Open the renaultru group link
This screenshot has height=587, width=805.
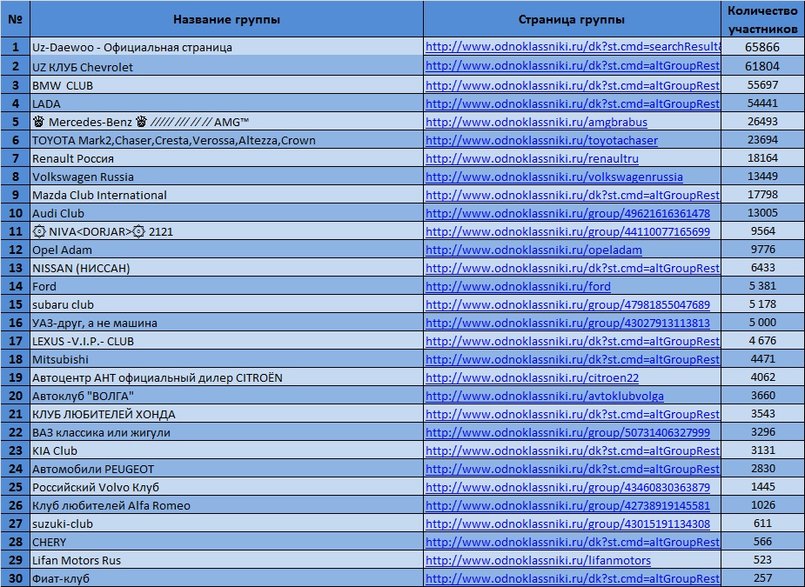532,158
